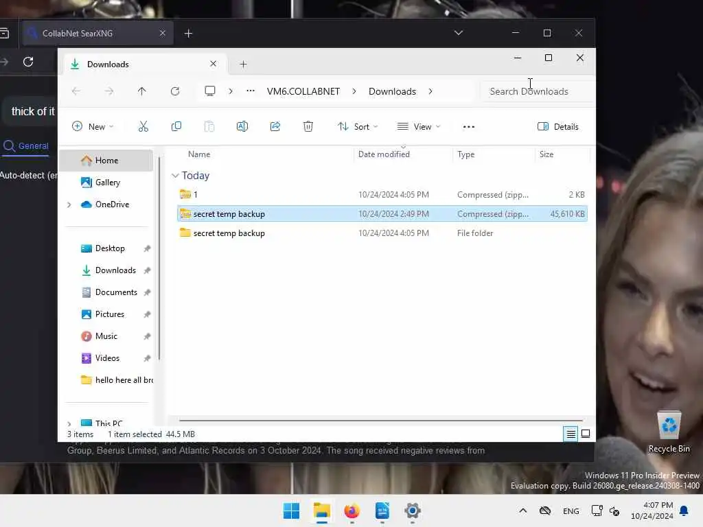The width and height of the screenshot is (703, 527).
Task: Open the New dropdown menu
Action: click(93, 127)
